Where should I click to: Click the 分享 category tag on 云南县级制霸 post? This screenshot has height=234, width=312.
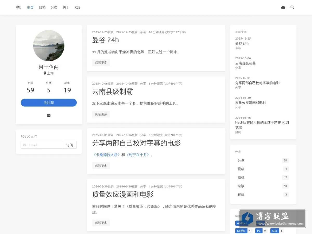point(143,84)
